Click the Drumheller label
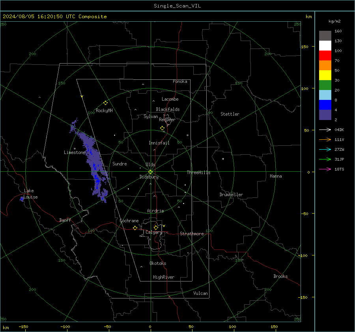355x332 pixels. click(231, 195)
